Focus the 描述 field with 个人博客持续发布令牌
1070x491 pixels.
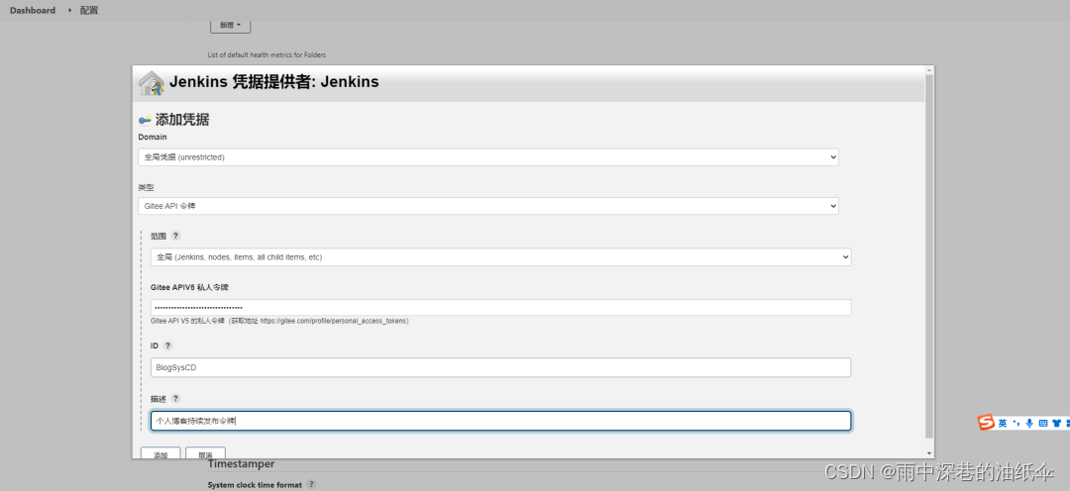(501, 421)
